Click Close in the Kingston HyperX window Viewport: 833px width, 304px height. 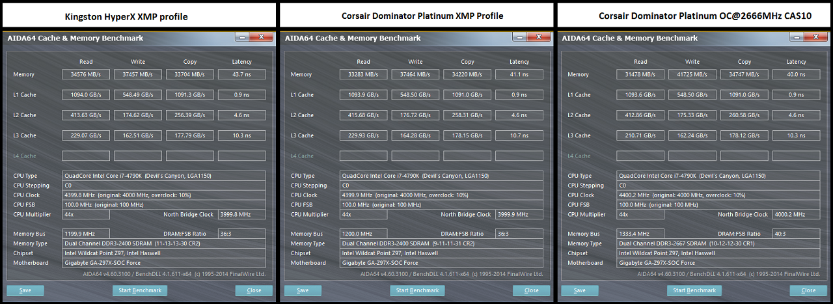tap(254, 290)
